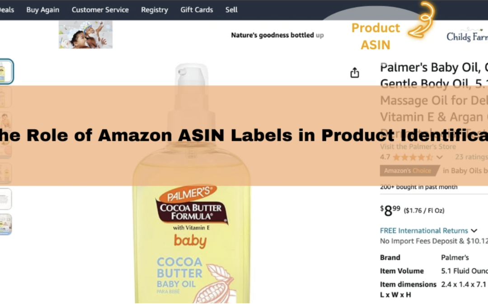Click the Amazon's Choice badge
Viewport: 488px width, 305px height.
pyautogui.click(x=408, y=171)
